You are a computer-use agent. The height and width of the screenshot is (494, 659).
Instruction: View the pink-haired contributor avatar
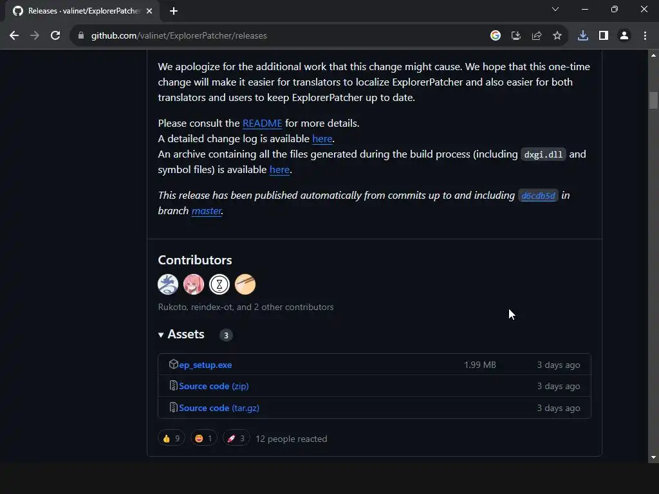pyautogui.click(x=194, y=284)
